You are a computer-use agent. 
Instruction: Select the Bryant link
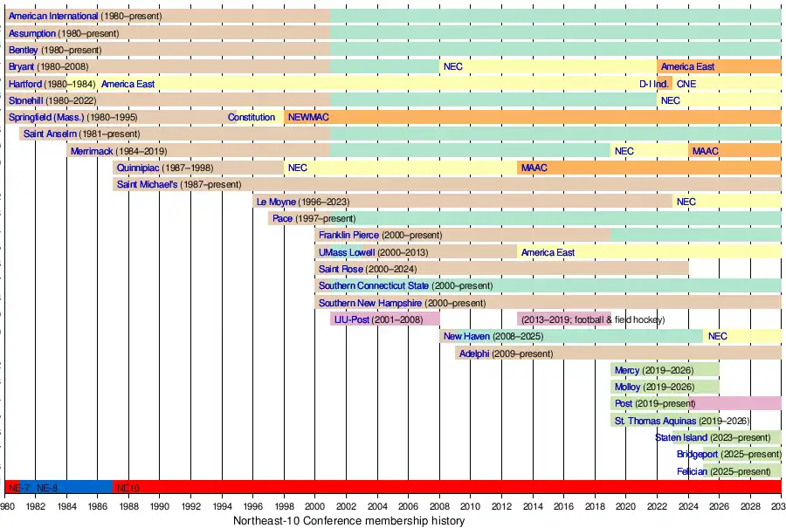pos(22,67)
